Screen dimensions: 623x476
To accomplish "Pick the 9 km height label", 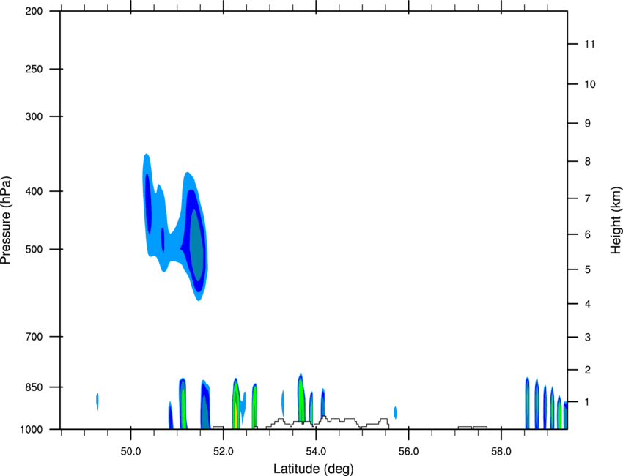I will [x=588, y=124].
